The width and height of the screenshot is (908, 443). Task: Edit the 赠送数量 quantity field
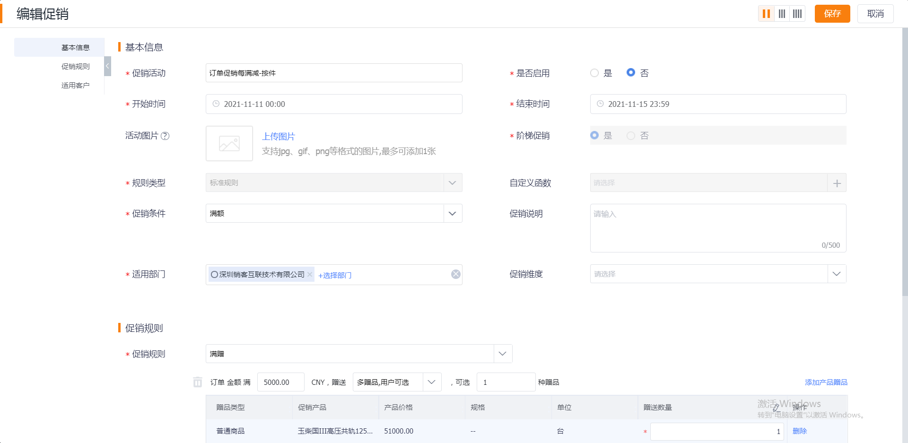pos(717,431)
